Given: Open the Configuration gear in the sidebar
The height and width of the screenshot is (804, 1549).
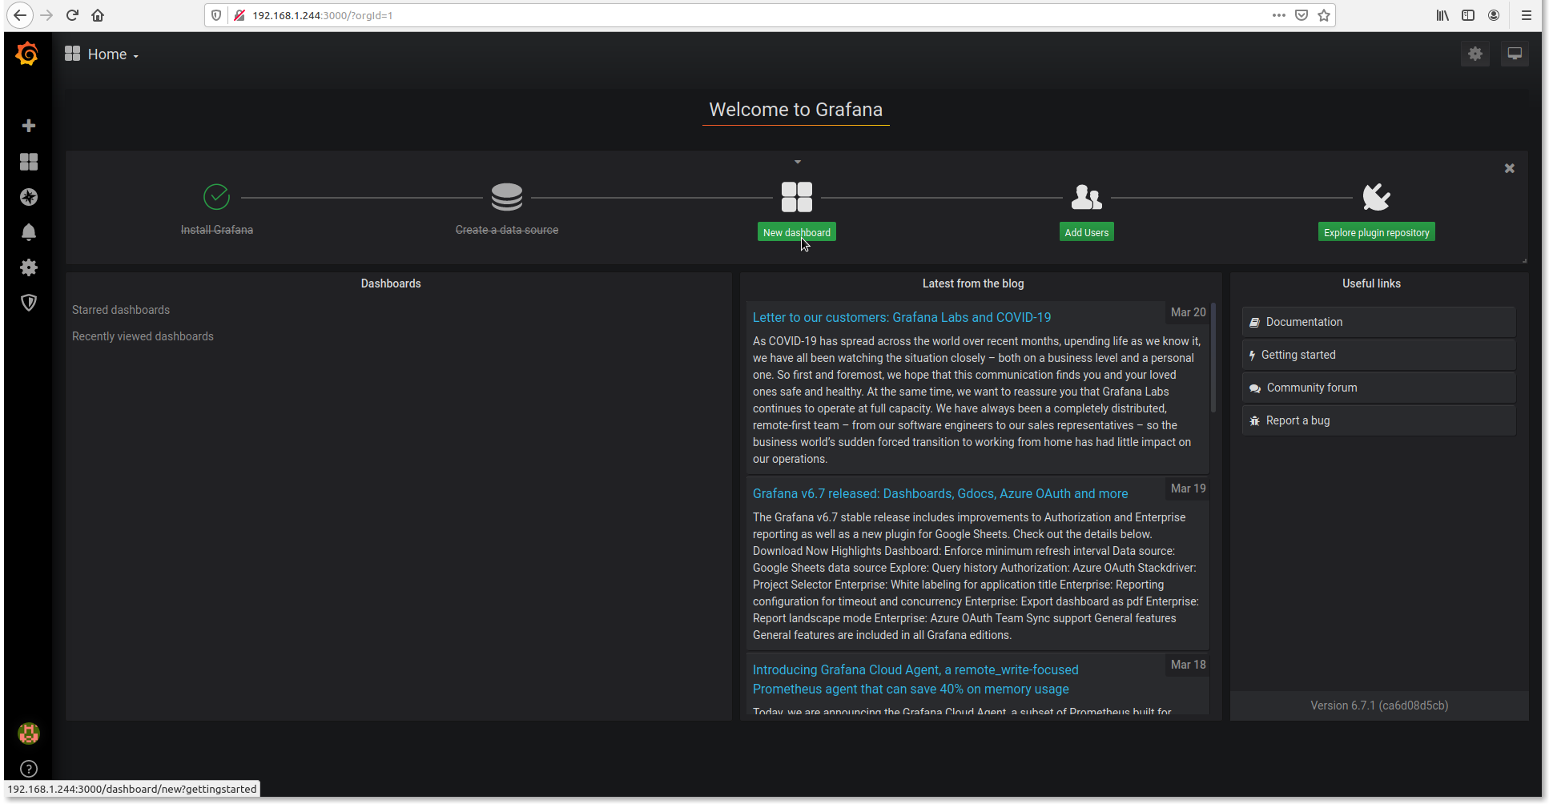Looking at the screenshot, I should coord(29,267).
